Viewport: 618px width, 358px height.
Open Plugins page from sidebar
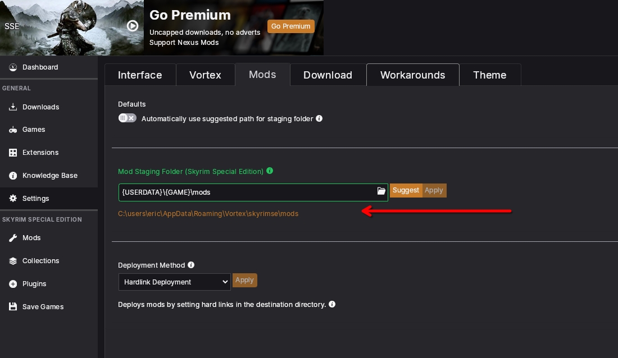tap(49, 284)
